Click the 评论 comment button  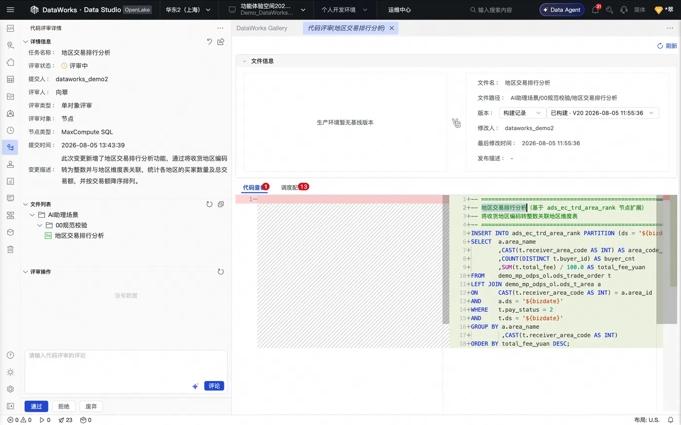coord(214,386)
